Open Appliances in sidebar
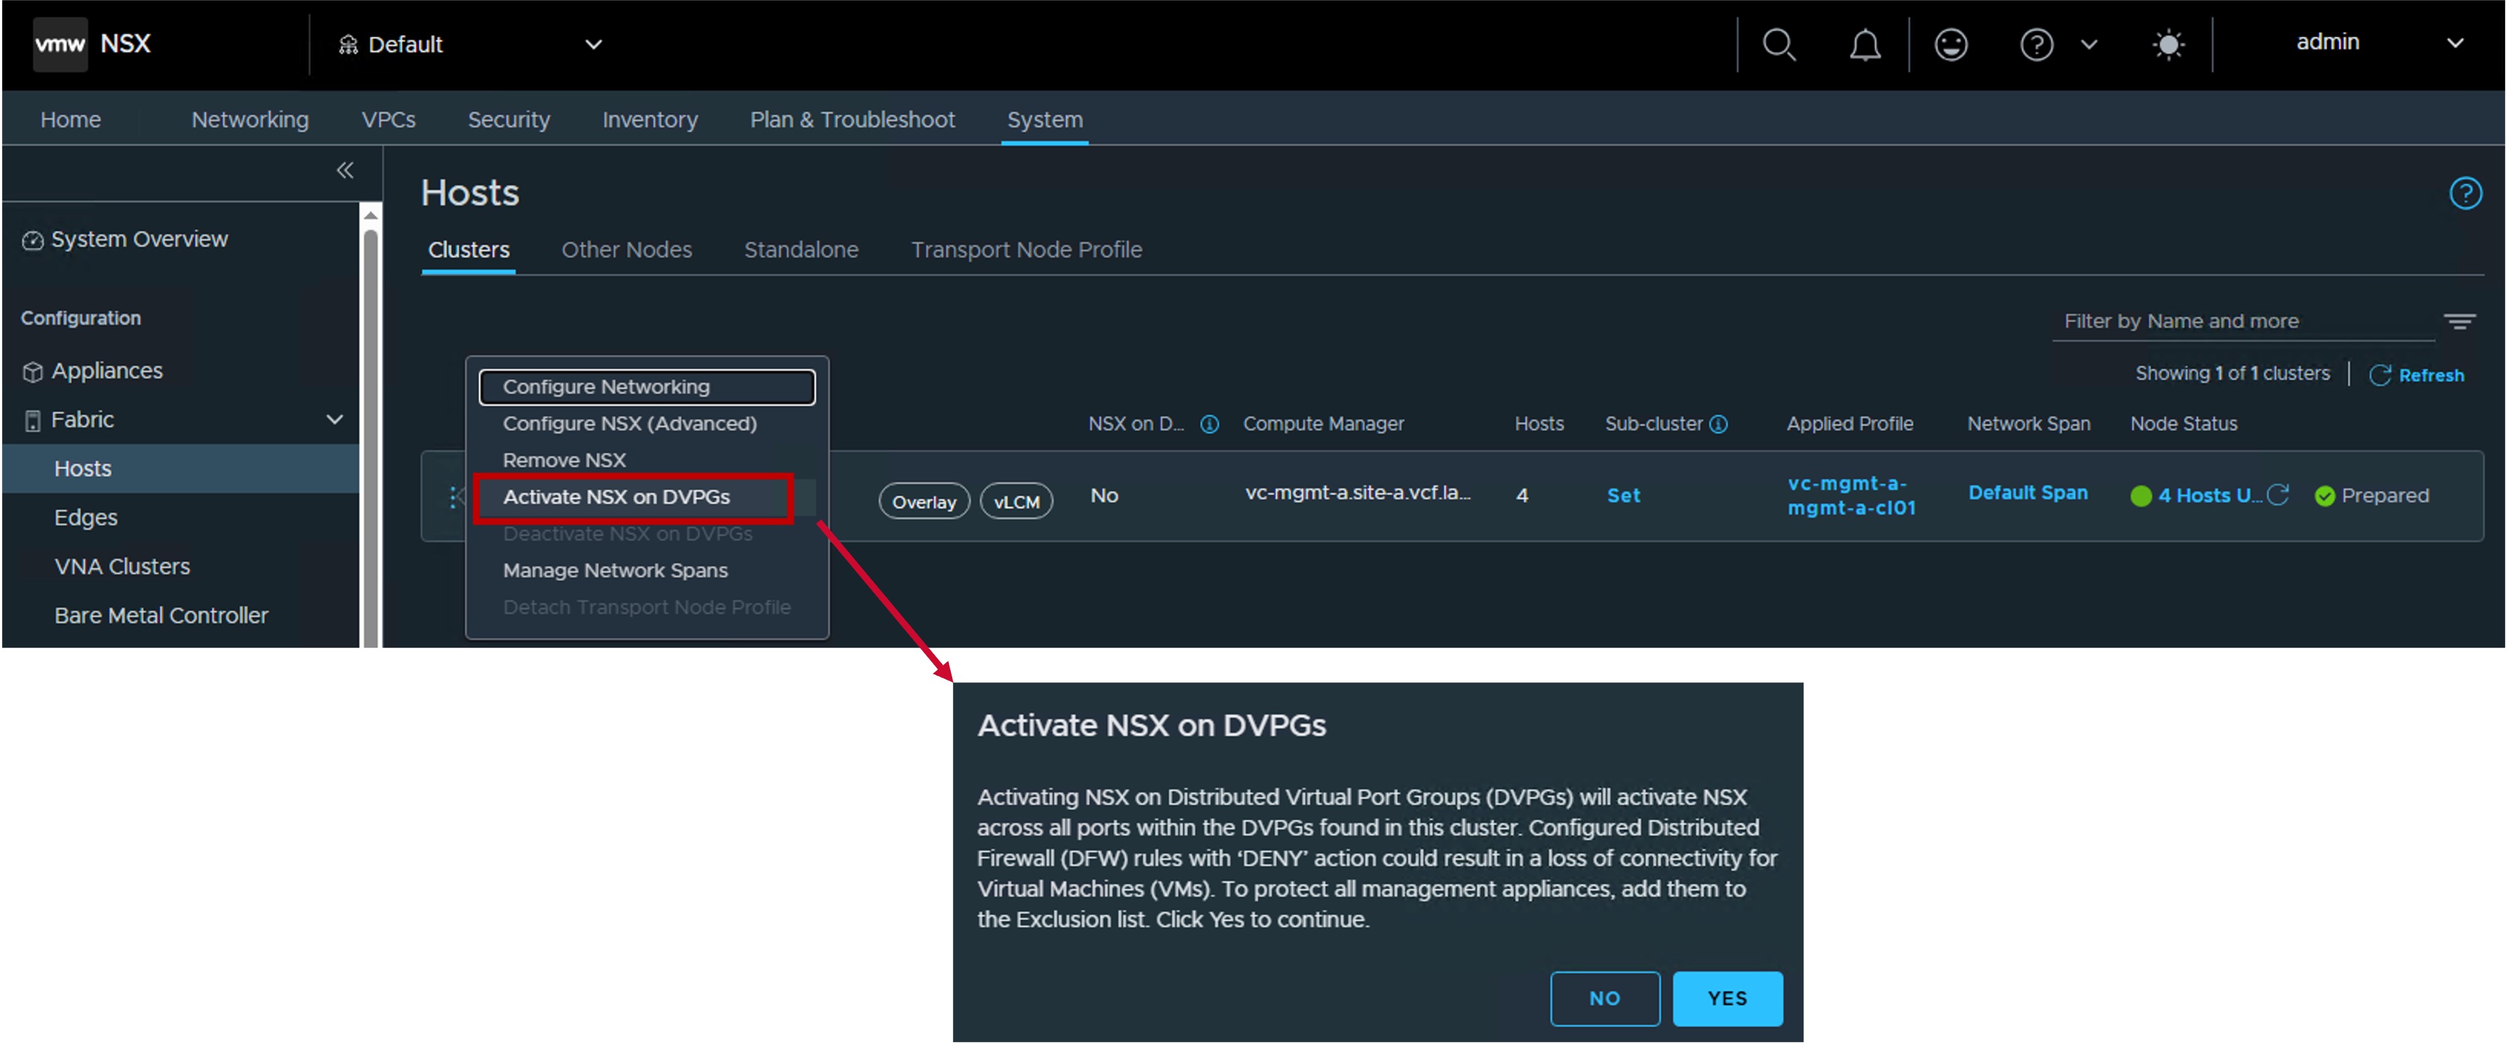The height and width of the screenshot is (1044, 2507). coord(107,372)
